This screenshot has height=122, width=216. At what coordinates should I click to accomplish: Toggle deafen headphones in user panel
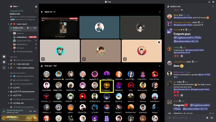[x=28, y=118]
